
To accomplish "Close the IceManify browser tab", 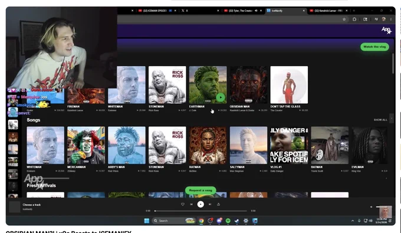I will [304, 11].
